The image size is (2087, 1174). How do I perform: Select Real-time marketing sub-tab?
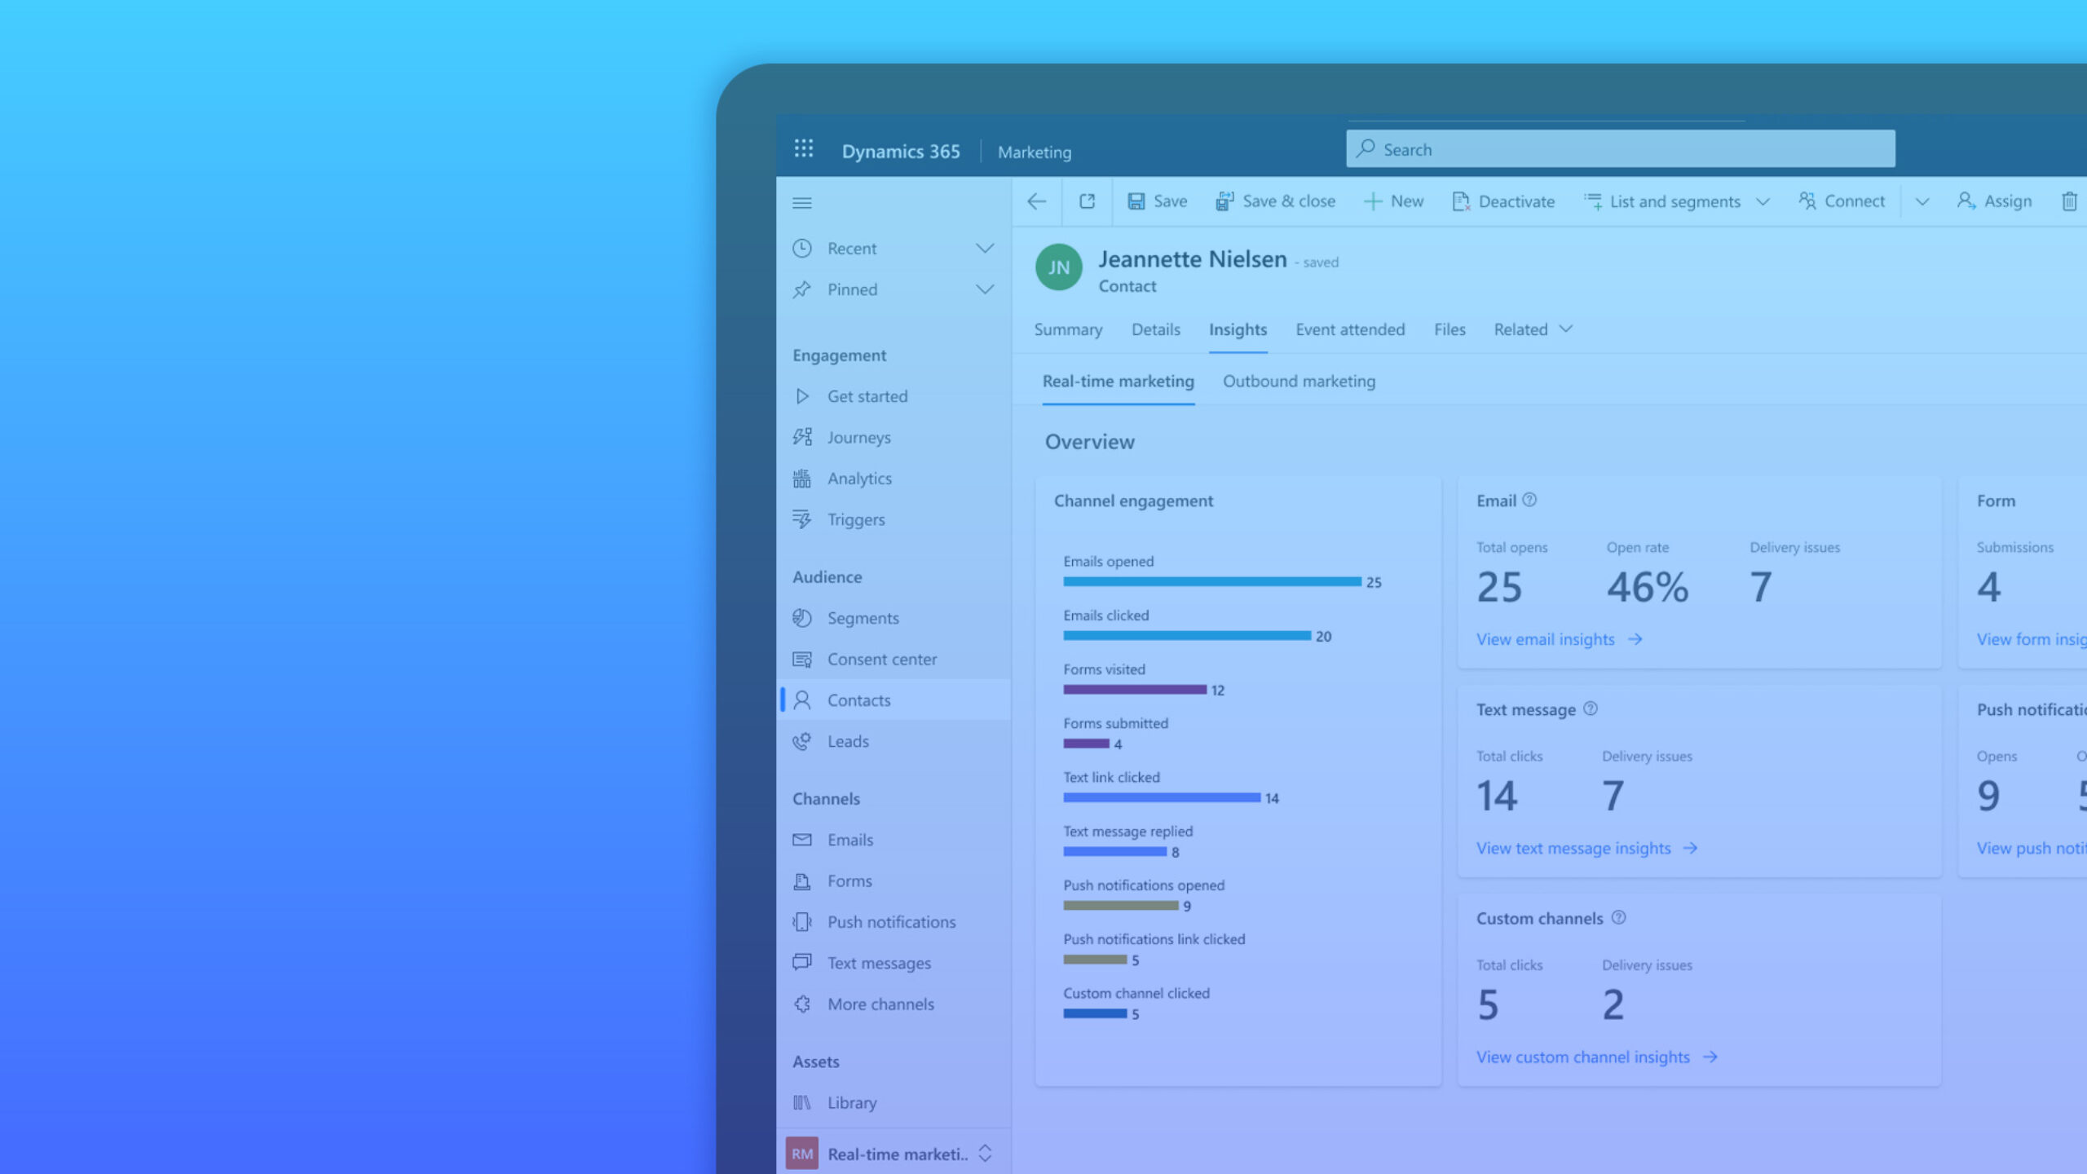click(x=1118, y=382)
